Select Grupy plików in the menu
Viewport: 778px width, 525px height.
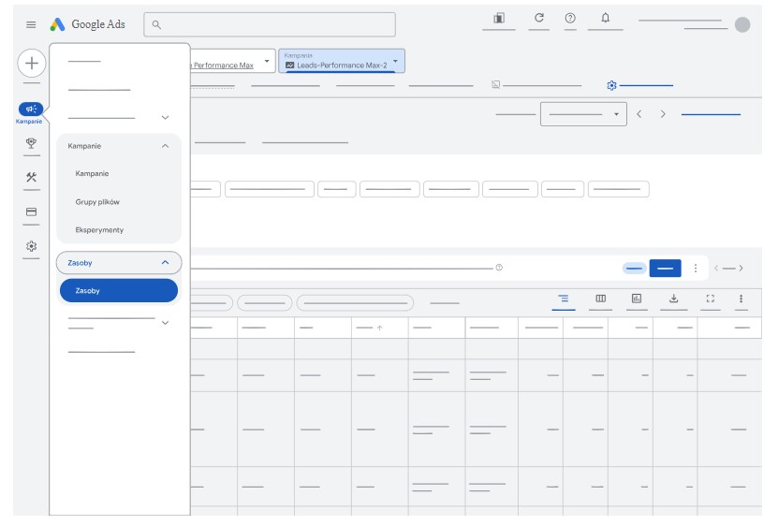click(97, 202)
